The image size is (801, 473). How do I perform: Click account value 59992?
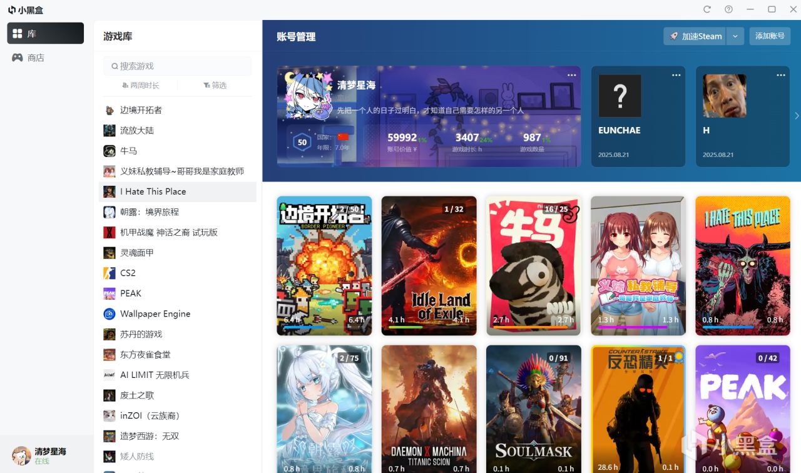coord(402,138)
